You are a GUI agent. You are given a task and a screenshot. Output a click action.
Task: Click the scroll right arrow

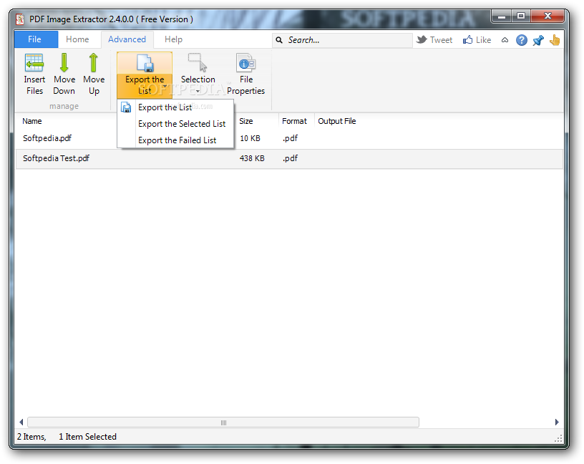[x=557, y=422]
